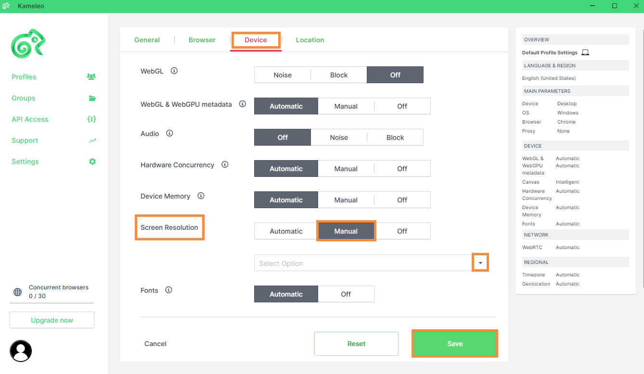Click the Audio info icon
This screenshot has height=374, width=644.
click(x=169, y=133)
